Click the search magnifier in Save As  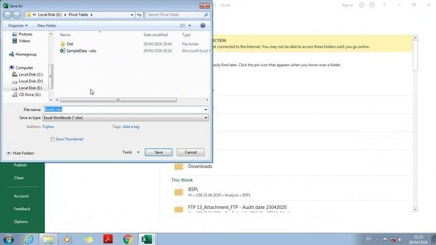pyautogui.click(x=206, y=15)
